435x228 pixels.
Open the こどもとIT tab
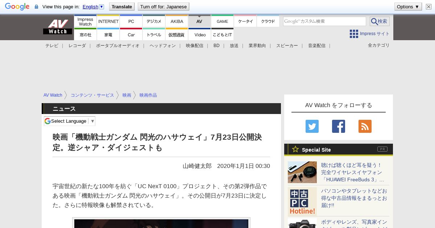coord(222,34)
